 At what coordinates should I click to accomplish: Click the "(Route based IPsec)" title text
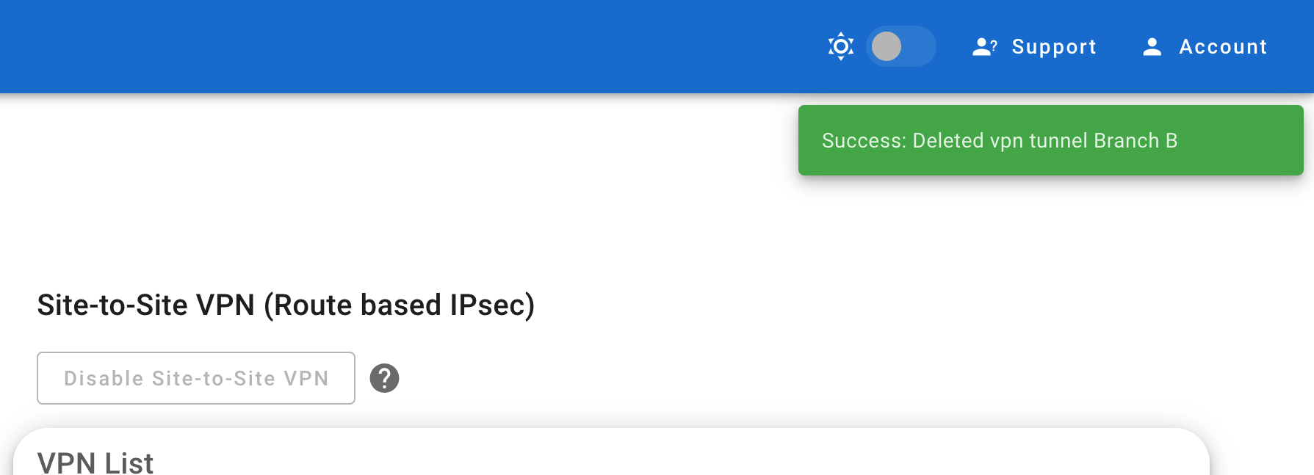tap(400, 305)
